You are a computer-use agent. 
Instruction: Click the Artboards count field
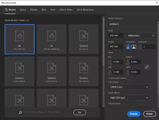tap(149, 47)
